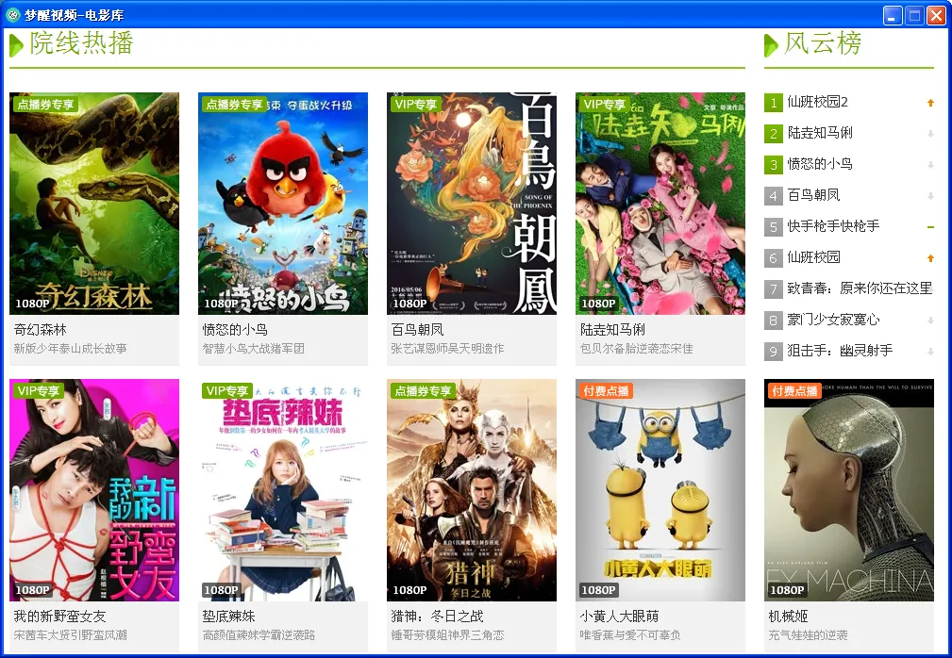Click the VIP专享 badge on 百鸟朝凤 poster
This screenshot has width=952, height=658.
[417, 104]
